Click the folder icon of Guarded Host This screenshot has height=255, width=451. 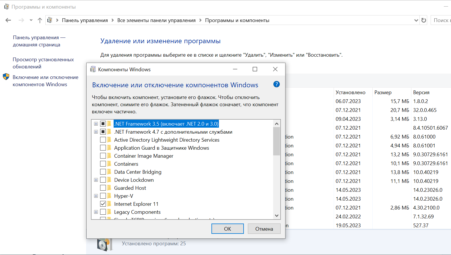click(109, 188)
